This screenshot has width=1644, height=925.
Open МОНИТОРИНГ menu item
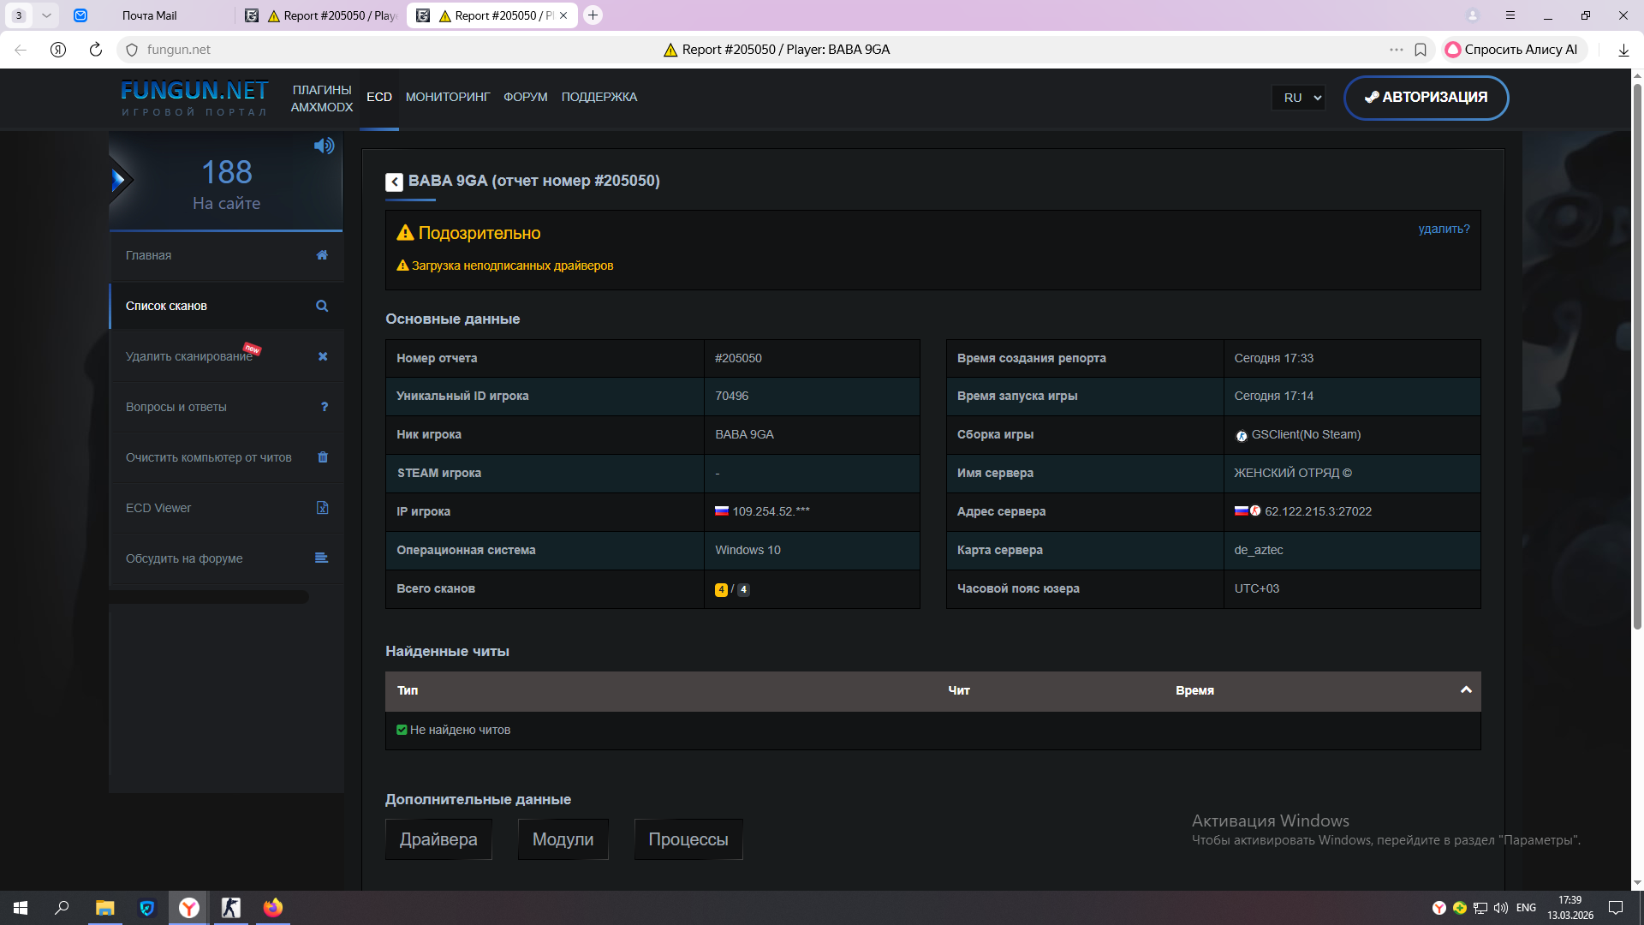coord(448,98)
